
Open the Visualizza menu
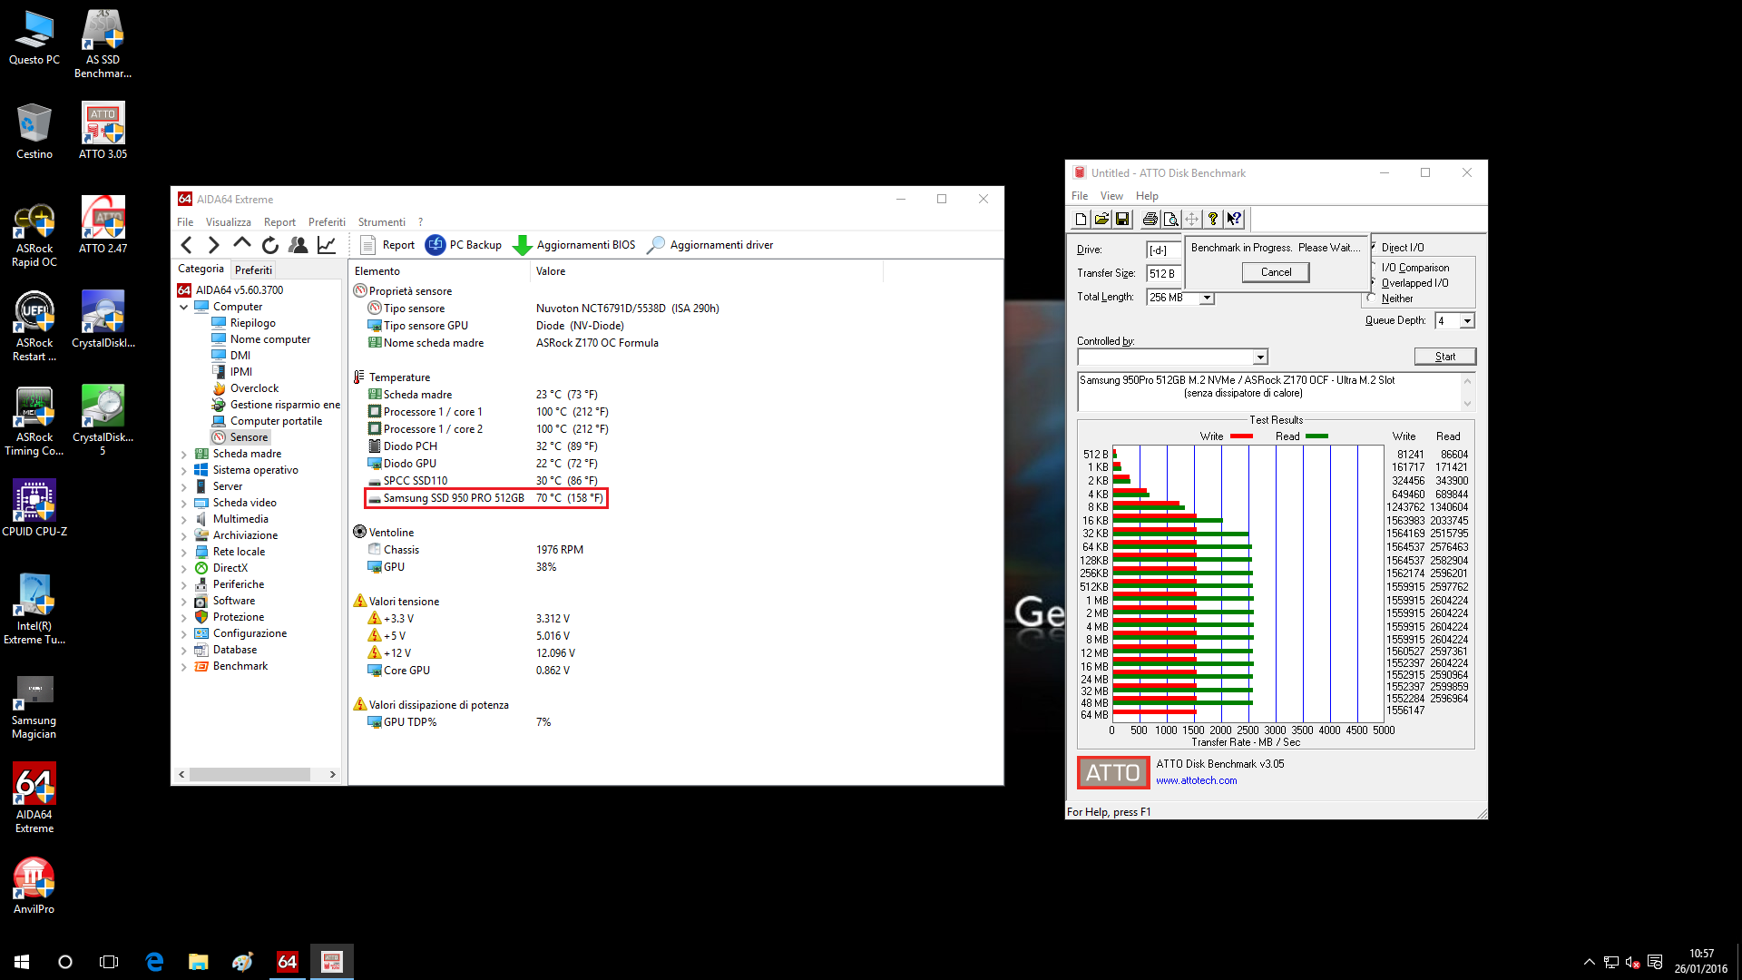[x=228, y=221]
